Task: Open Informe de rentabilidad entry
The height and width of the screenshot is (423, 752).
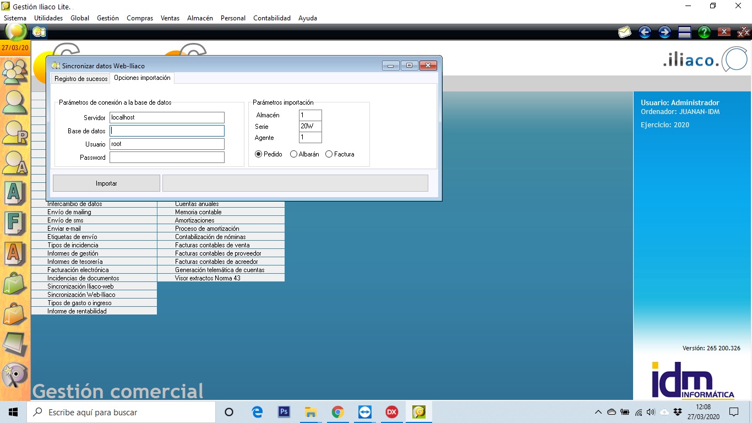Action: 94,311
